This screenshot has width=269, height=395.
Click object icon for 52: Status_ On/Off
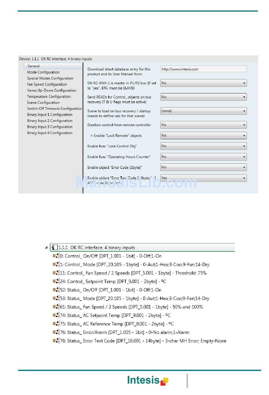coord(56,290)
